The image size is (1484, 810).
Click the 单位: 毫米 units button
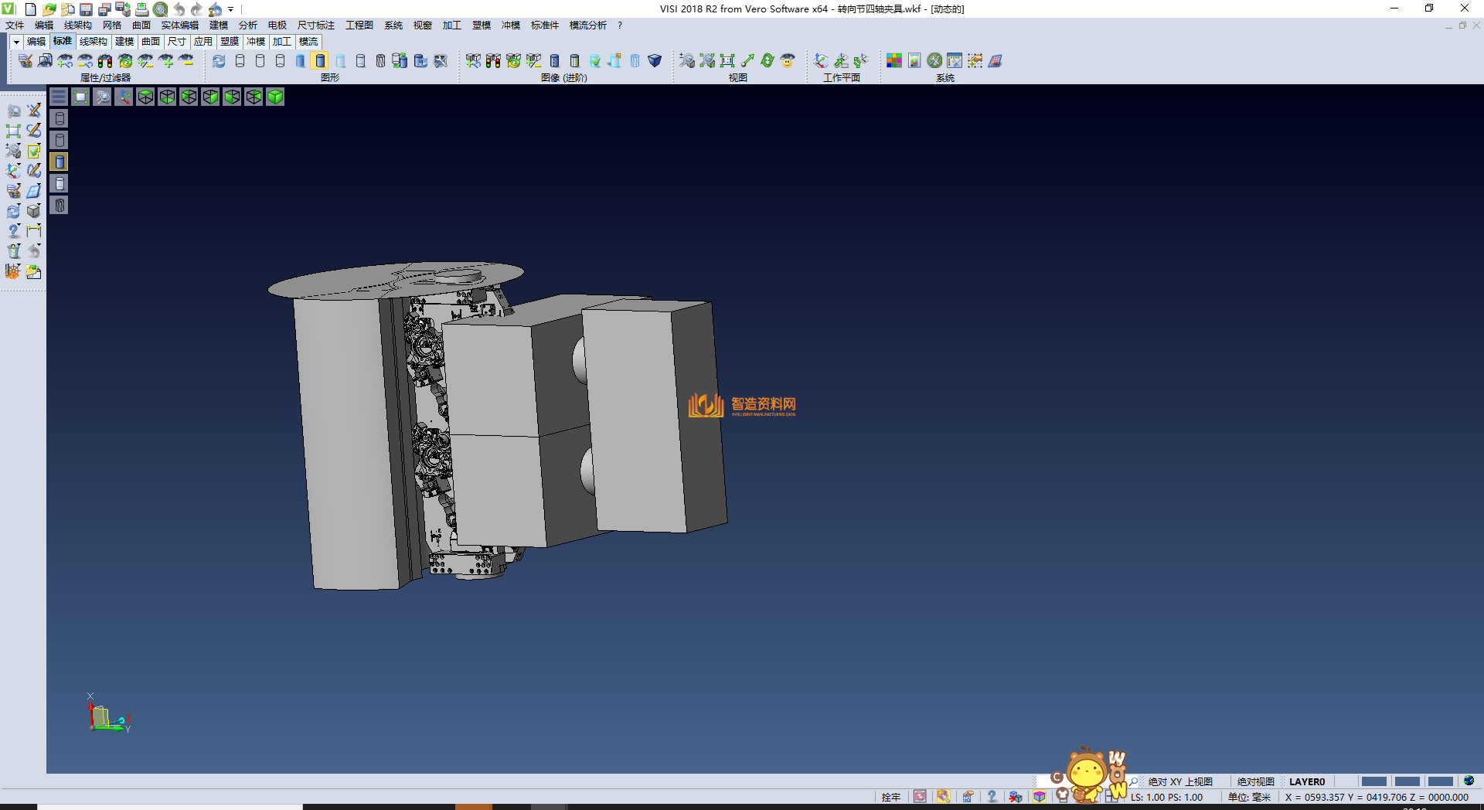point(1249,797)
